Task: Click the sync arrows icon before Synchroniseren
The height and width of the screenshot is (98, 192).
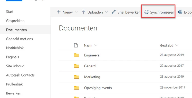Action: pos(147,12)
